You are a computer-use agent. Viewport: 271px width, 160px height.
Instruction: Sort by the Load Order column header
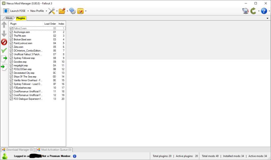pyautogui.click(x=50, y=24)
